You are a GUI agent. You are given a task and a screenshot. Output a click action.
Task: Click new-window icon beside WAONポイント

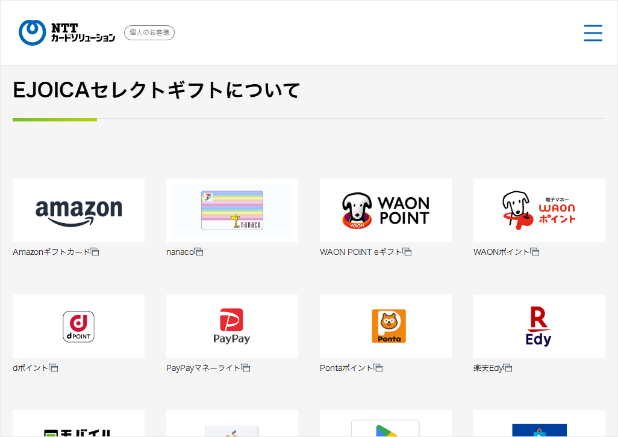pyautogui.click(x=535, y=252)
